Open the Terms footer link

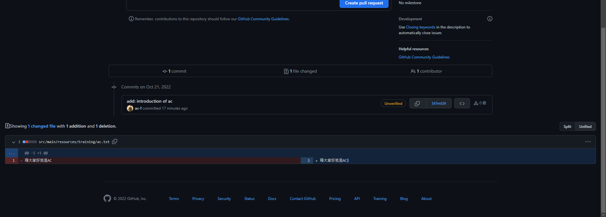[x=174, y=199]
